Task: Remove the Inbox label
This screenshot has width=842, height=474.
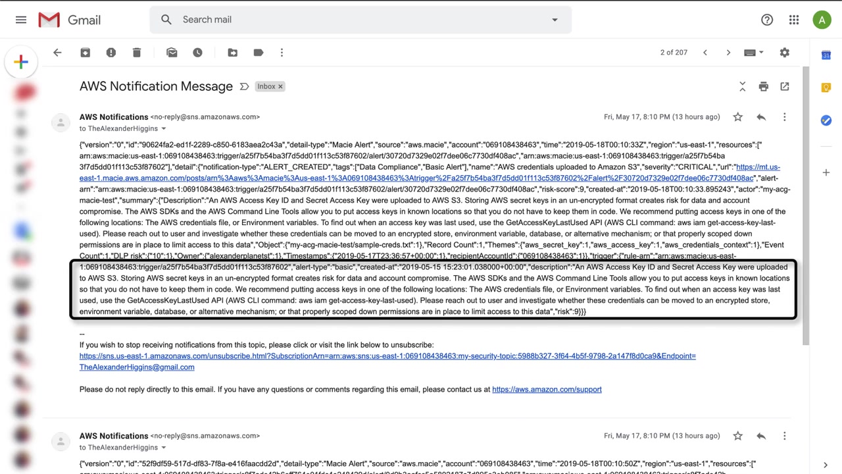Action: pos(280,86)
